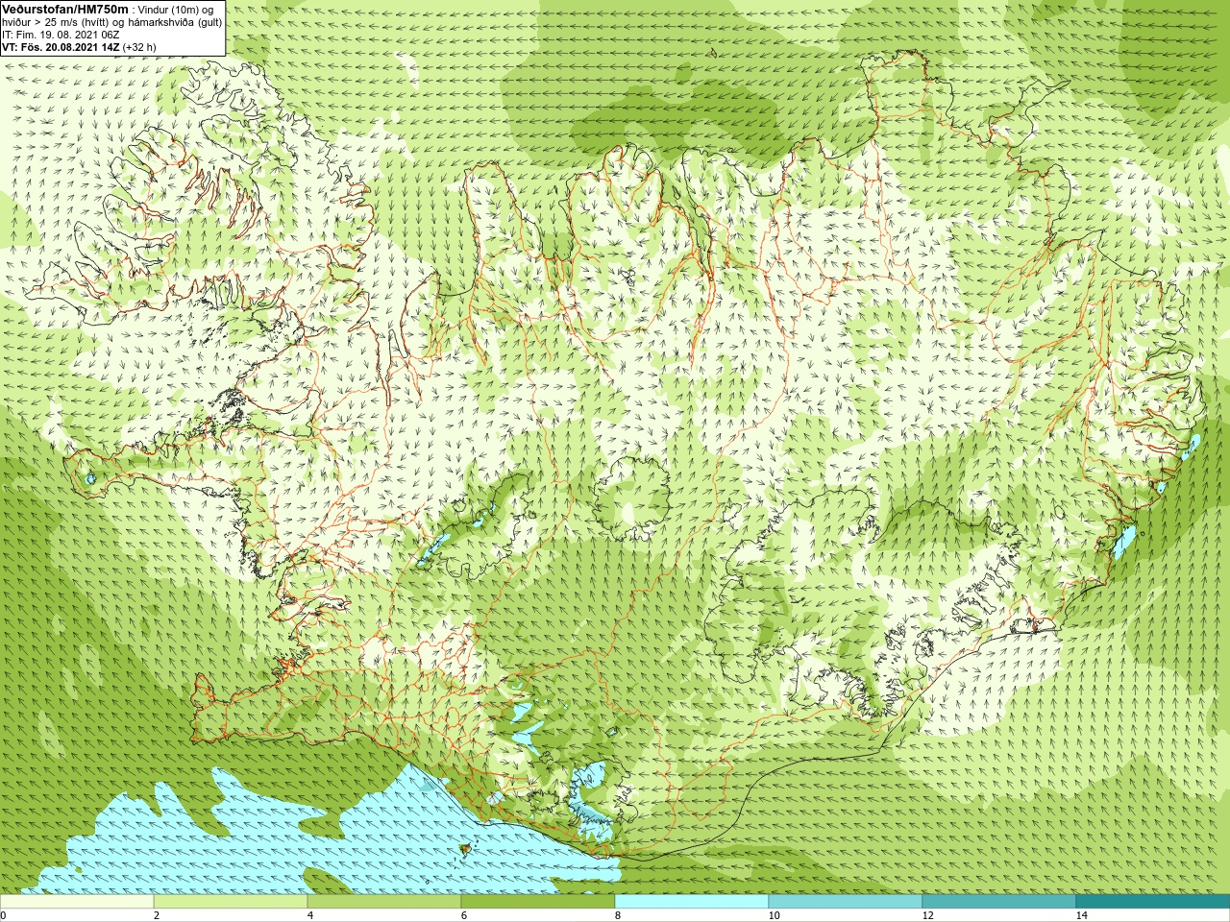Click the dark green 6–8 legend swatch
1230x922 pixels.
point(538,902)
